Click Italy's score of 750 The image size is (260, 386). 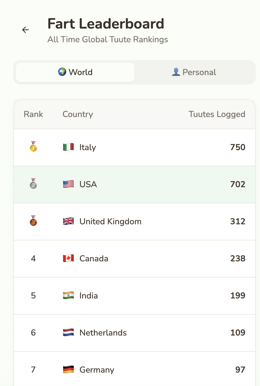(238, 147)
